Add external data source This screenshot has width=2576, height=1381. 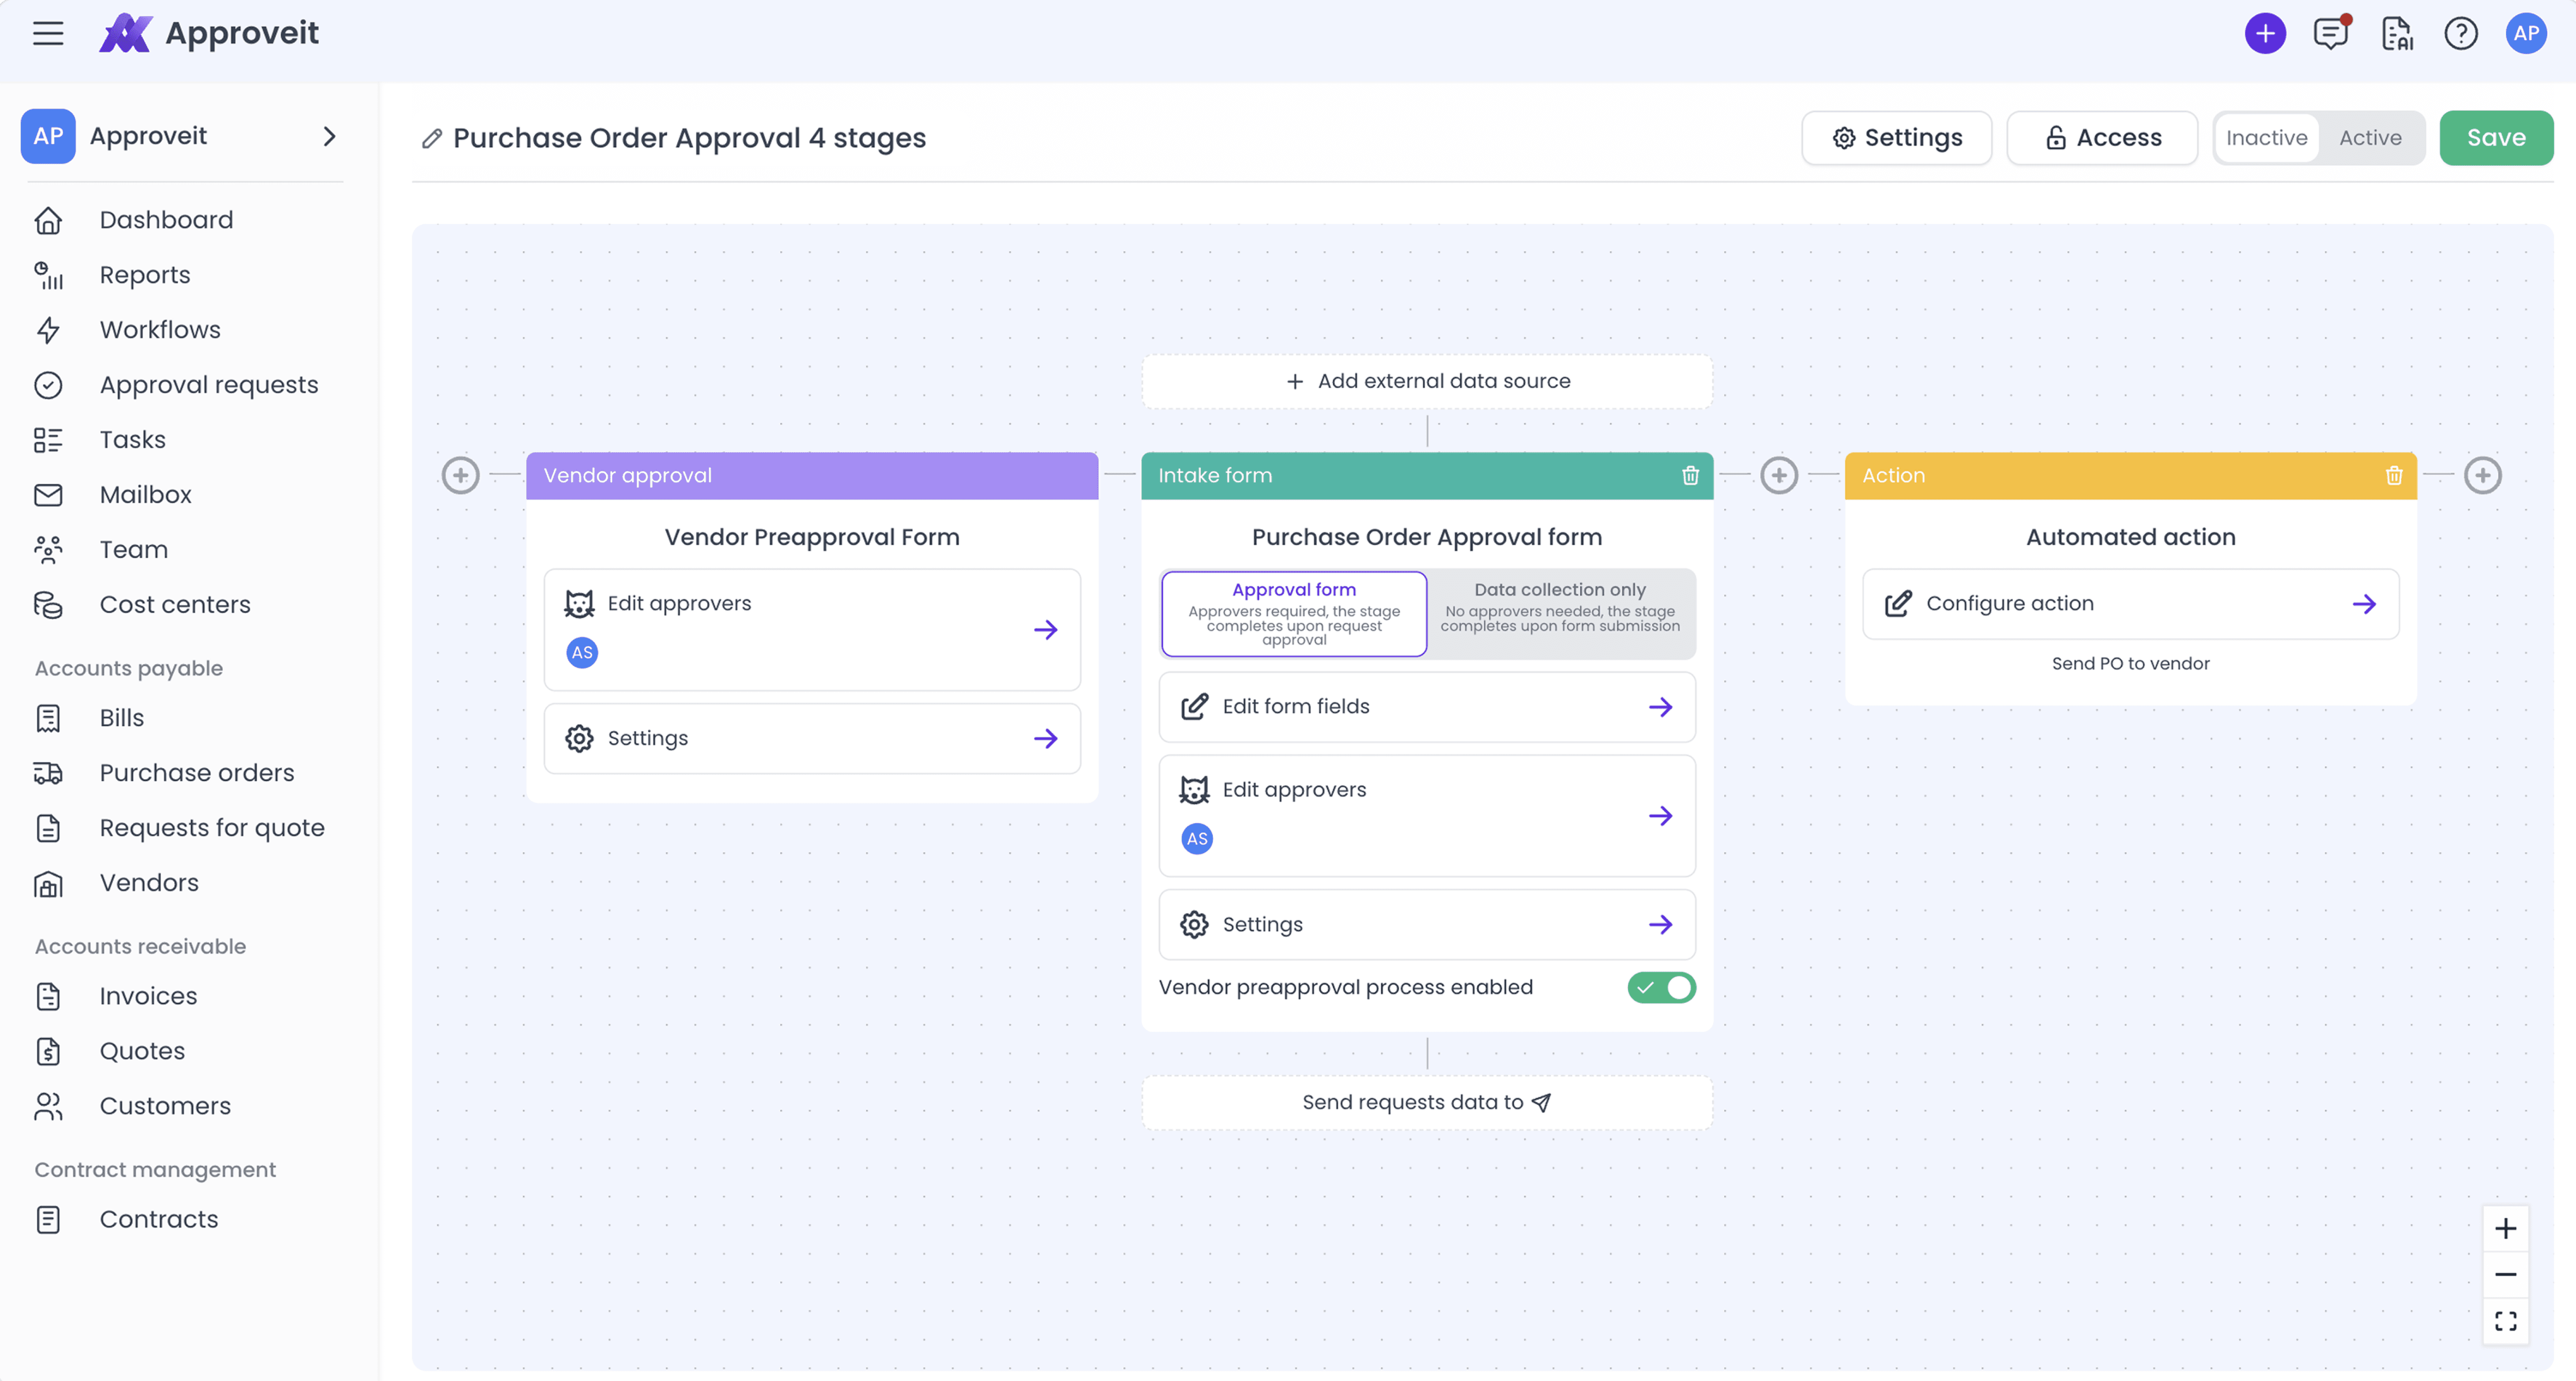(1427, 381)
